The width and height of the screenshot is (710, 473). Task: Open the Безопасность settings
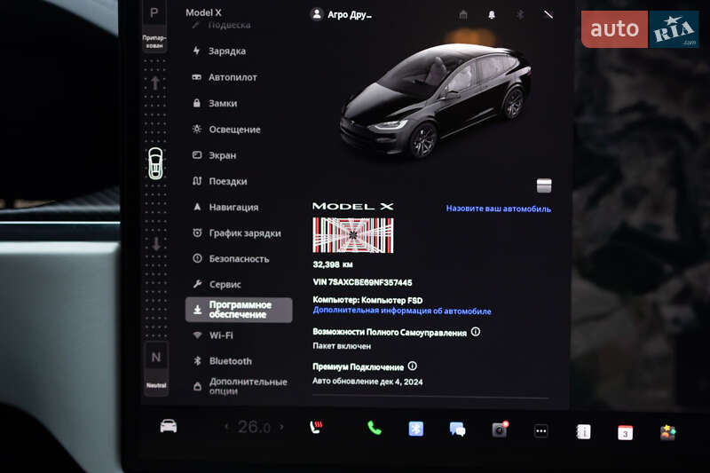[232, 259]
